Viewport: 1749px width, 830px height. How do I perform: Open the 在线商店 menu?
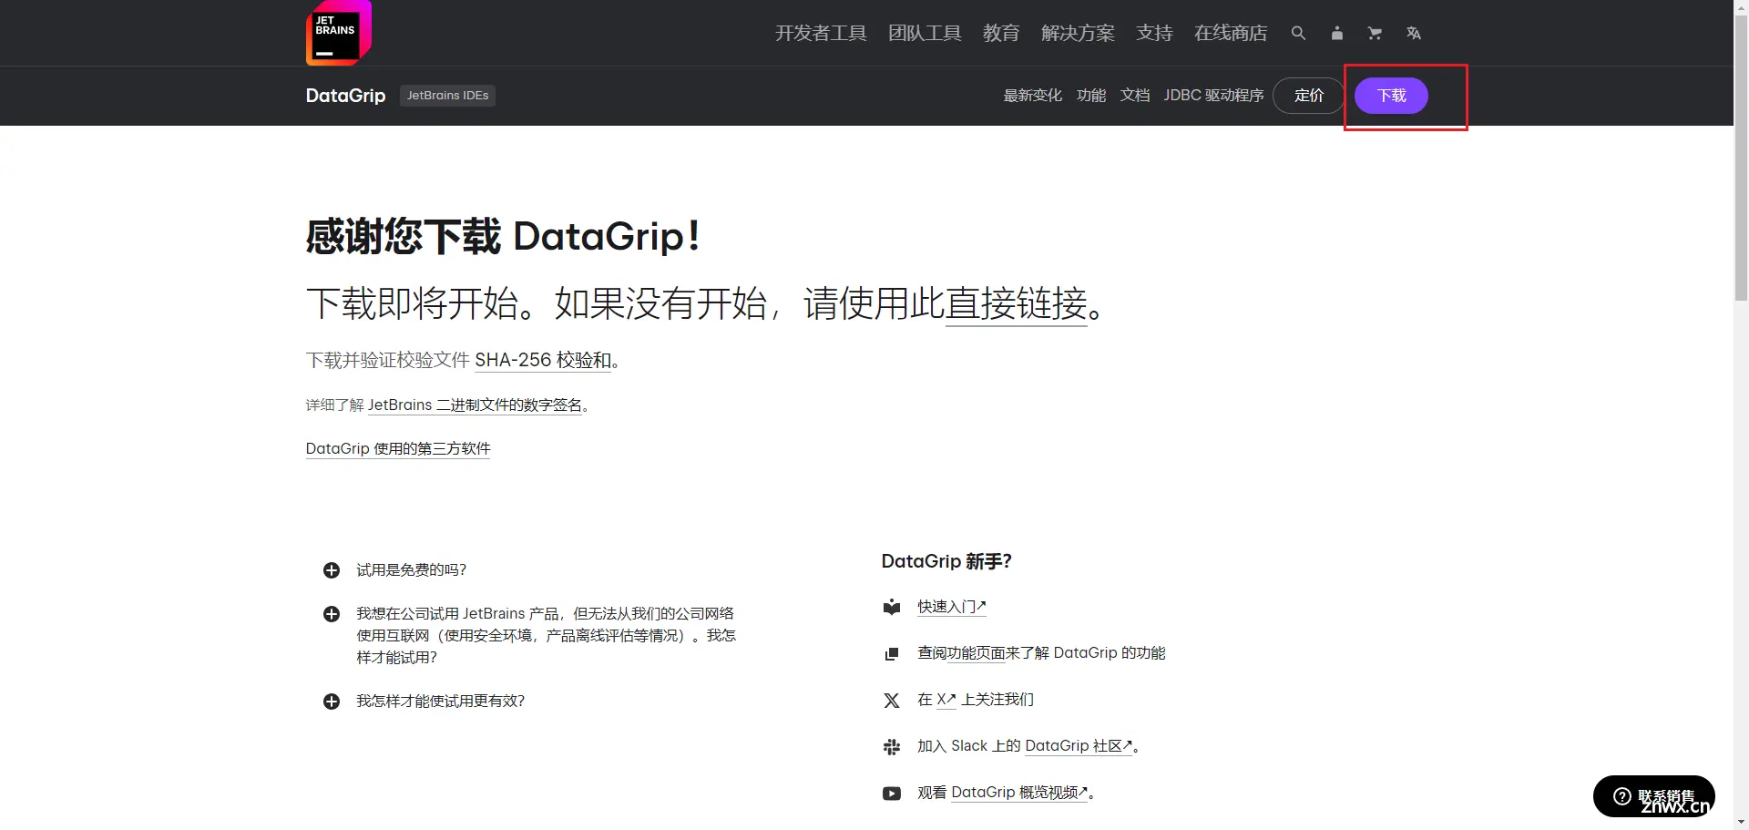coord(1231,33)
